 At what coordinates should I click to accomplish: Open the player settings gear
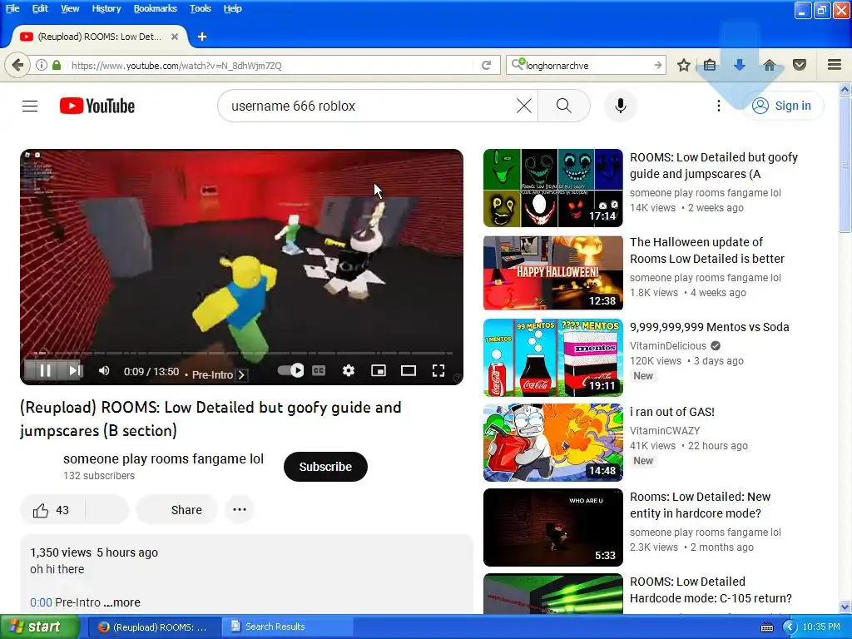[x=349, y=370]
